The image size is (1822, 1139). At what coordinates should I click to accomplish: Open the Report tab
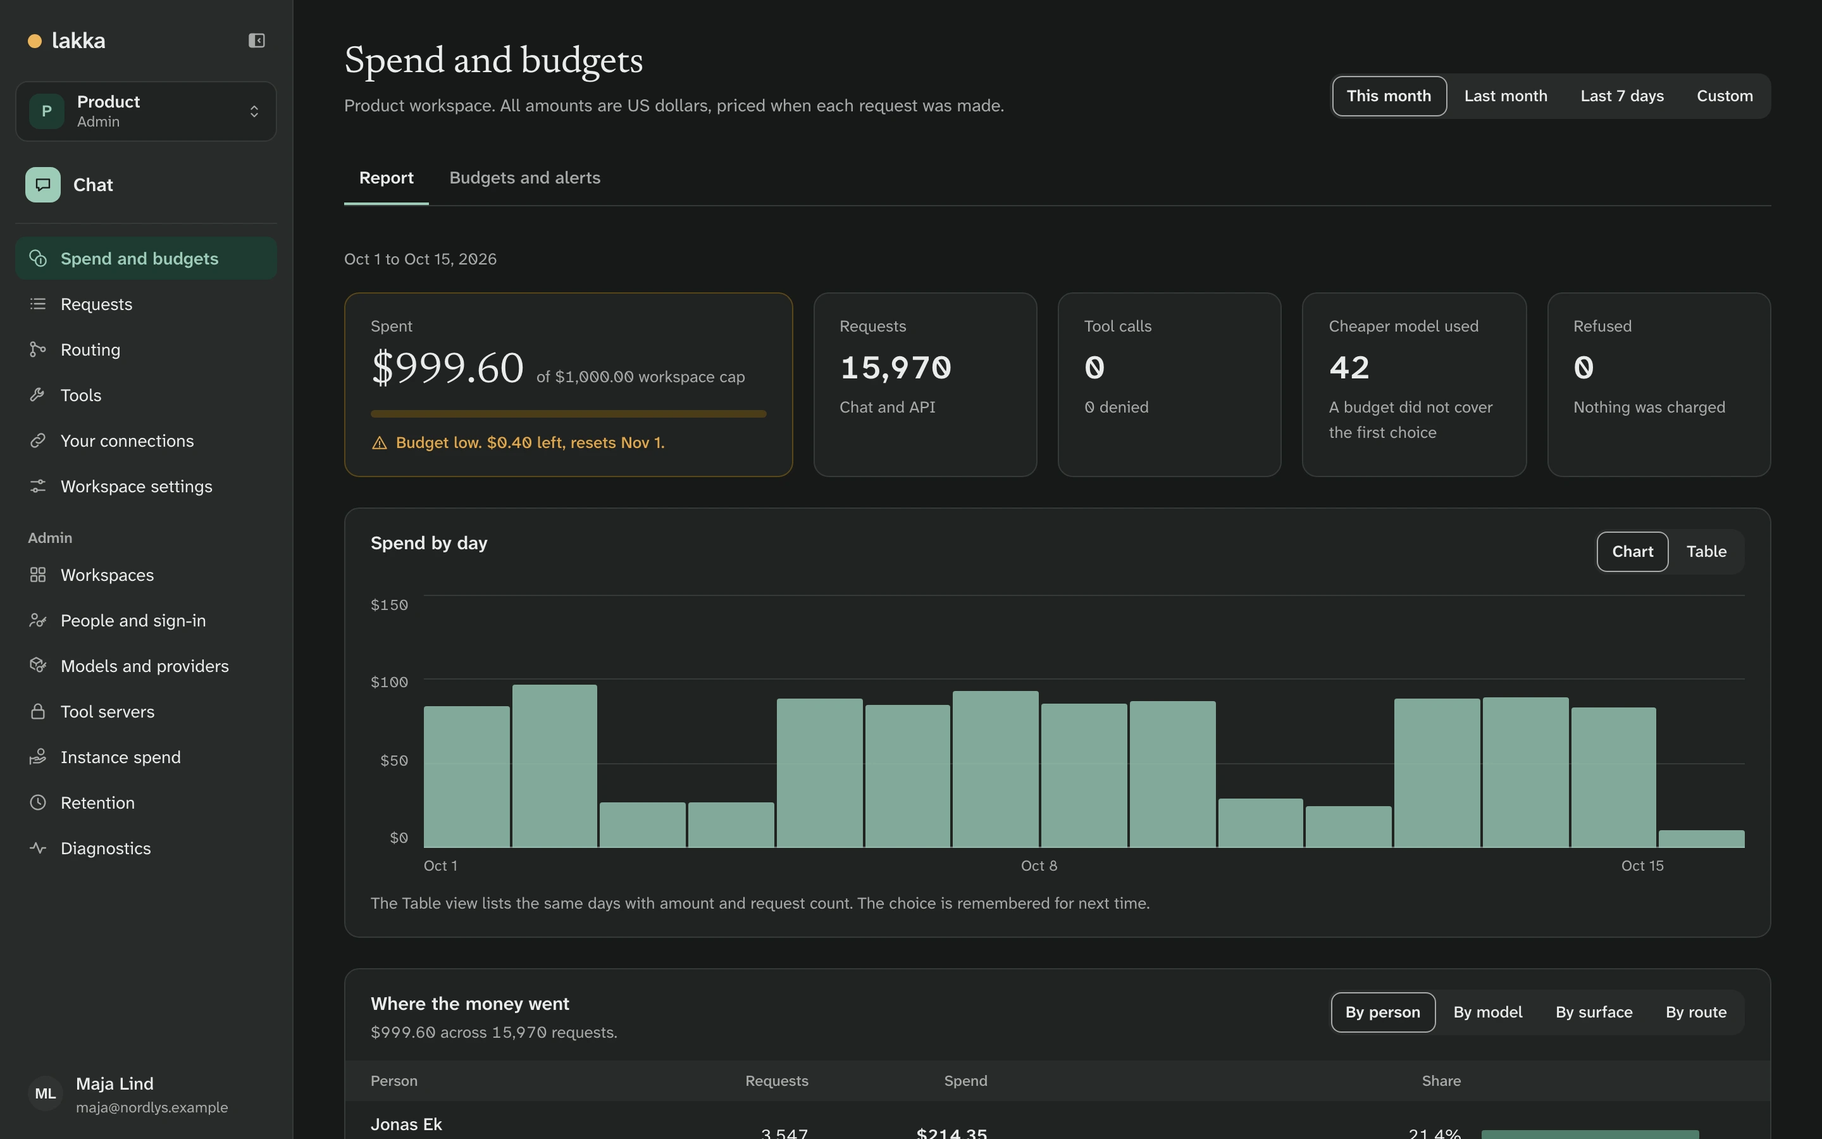coord(387,178)
